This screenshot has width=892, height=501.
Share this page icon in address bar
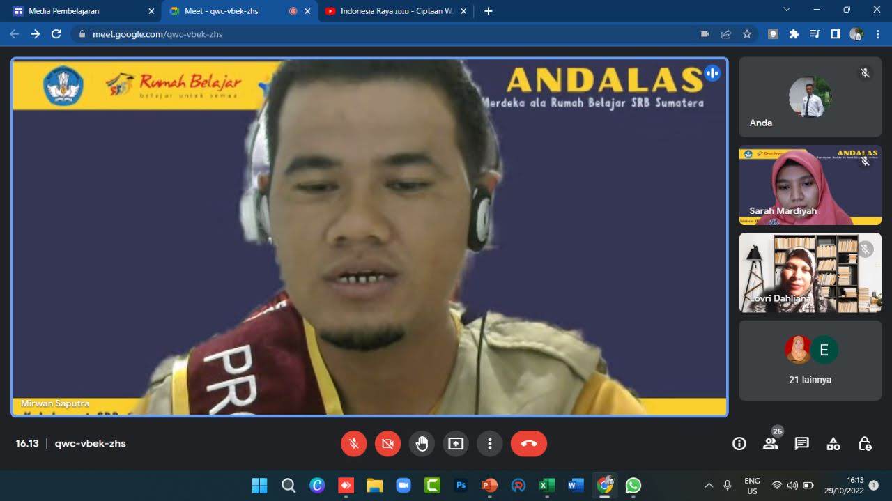(726, 33)
